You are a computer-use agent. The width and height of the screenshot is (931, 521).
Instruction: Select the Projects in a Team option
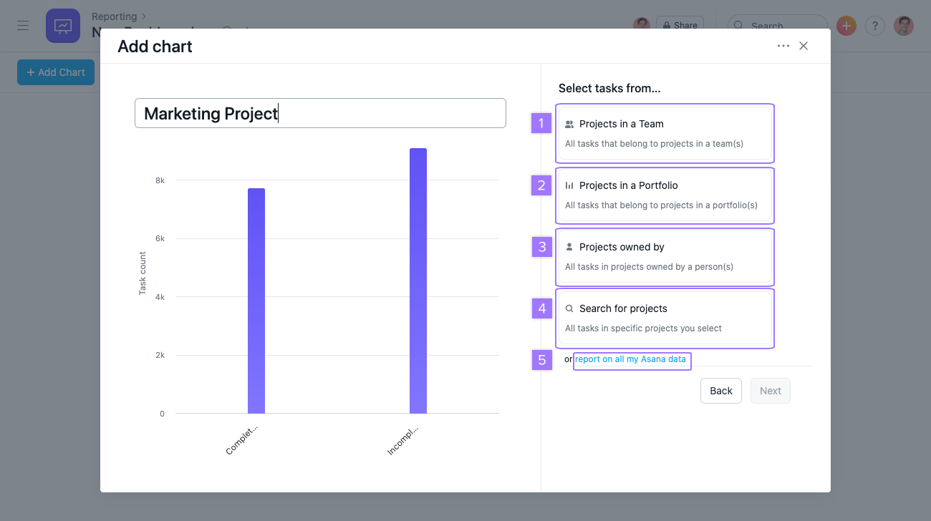point(665,133)
